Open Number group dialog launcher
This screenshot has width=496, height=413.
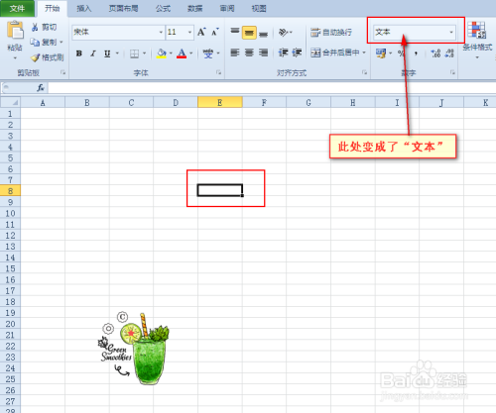[x=452, y=72]
